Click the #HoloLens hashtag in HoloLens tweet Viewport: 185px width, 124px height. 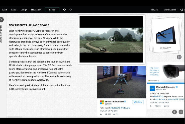(160, 99)
